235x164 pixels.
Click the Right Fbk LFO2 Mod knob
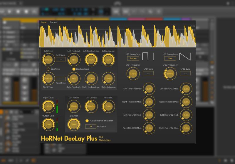186,128
